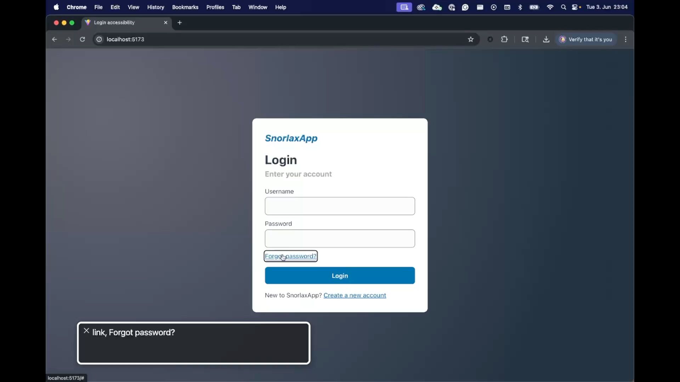Viewport: 680px width, 382px height.
Task: Click the SnorlaxApp logo text
Action: click(291, 138)
